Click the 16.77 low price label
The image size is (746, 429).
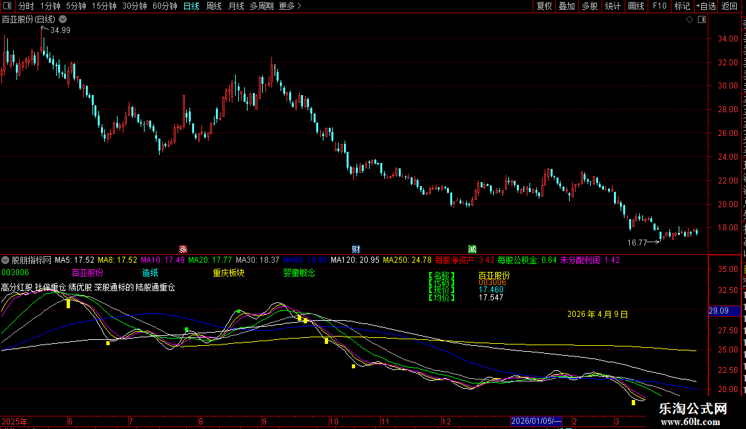pos(637,243)
